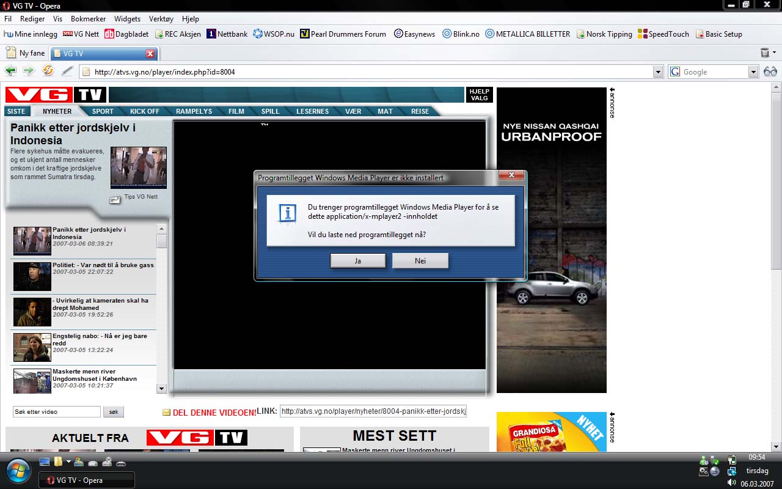Open the Verktøy menu
Viewport: 782px width, 489px height.
(161, 19)
